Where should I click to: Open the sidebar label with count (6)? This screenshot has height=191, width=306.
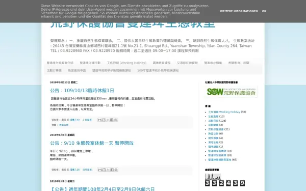213,133
